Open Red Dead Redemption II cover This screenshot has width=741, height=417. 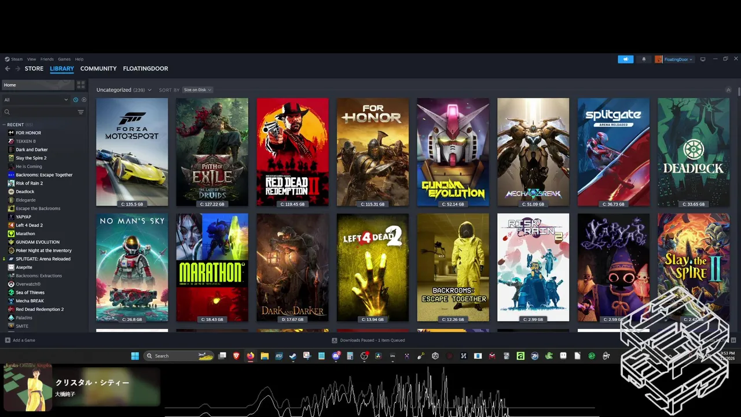pos(292,152)
